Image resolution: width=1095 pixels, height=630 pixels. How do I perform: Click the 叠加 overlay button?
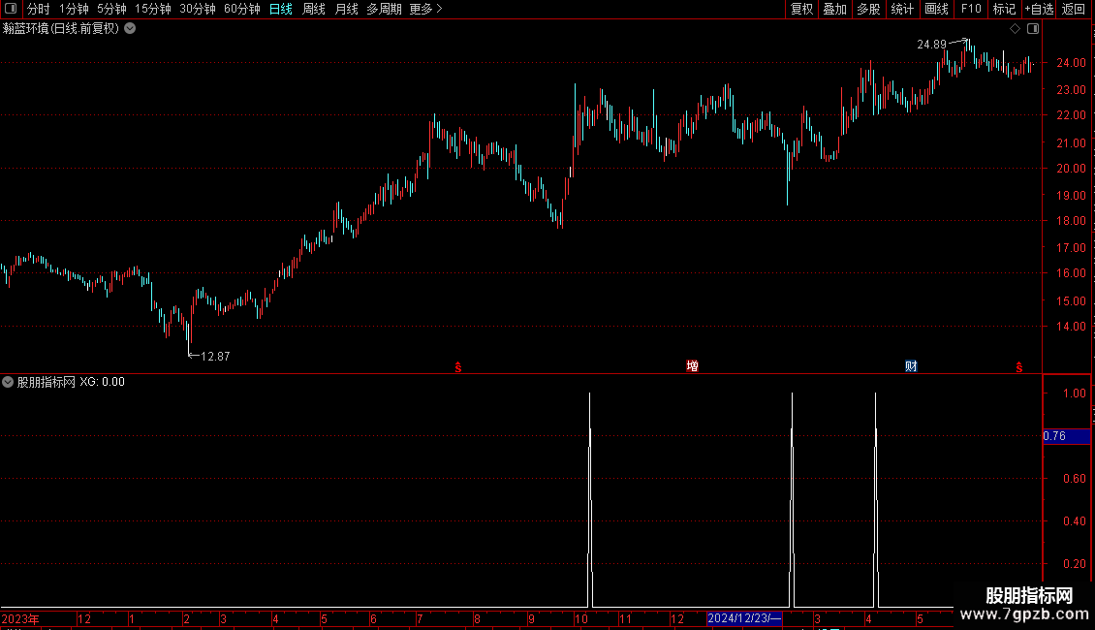coord(834,9)
